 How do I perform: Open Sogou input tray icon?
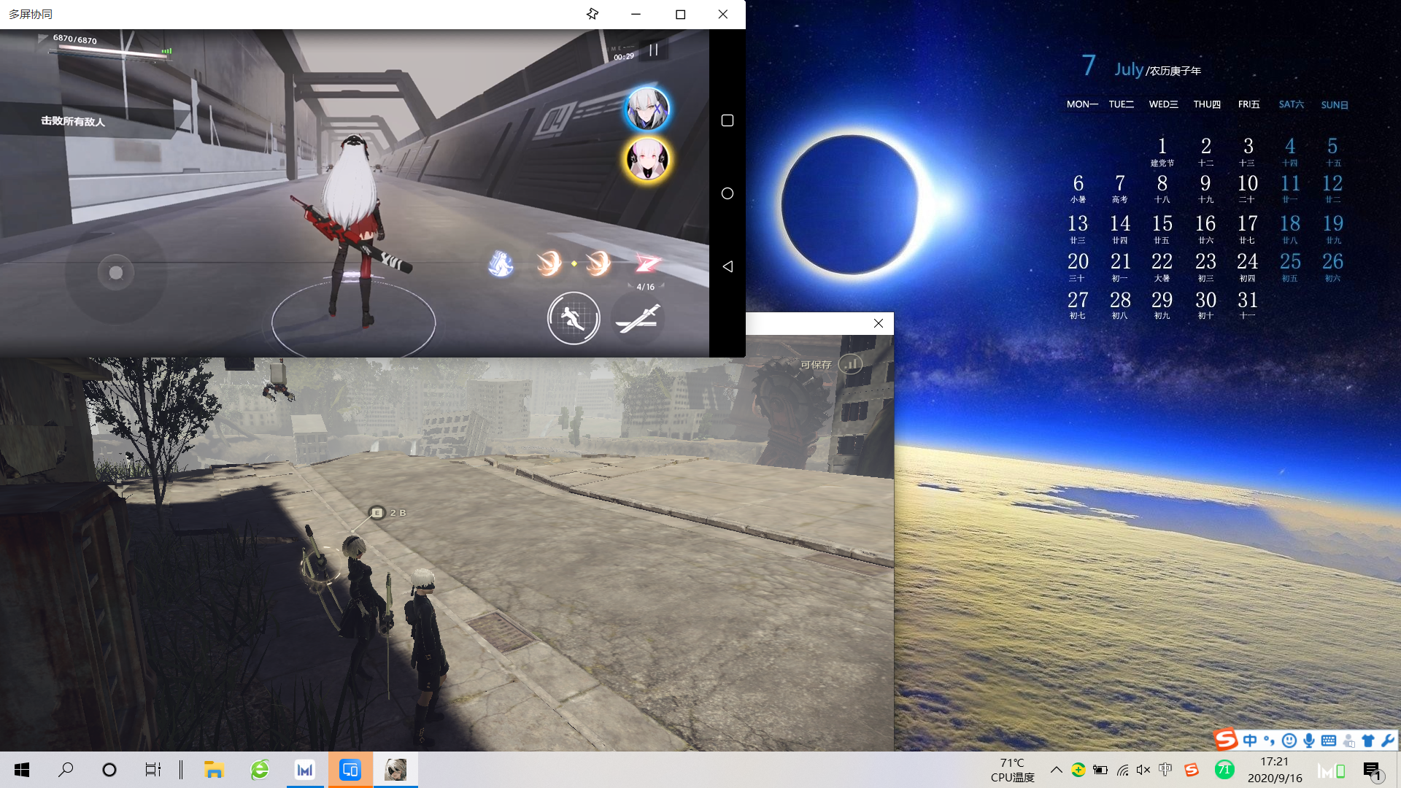1191,770
